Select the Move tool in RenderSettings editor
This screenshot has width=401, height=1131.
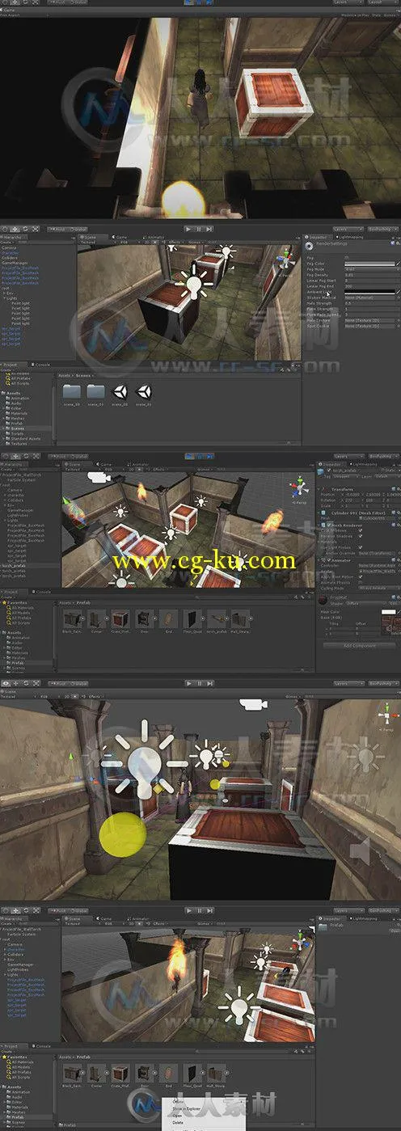click(15, 229)
